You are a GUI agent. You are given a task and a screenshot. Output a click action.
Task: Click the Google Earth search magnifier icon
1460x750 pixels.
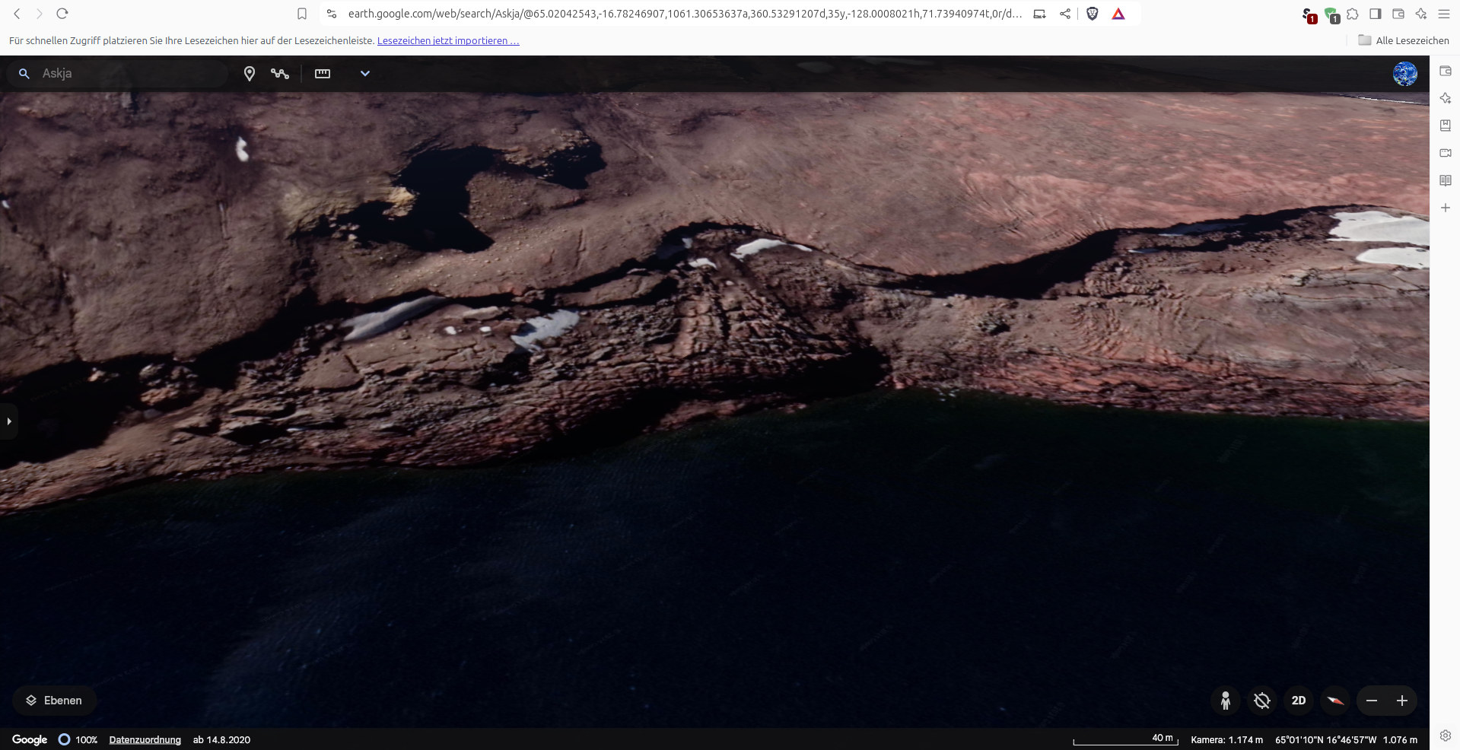[x=24, y=74]
